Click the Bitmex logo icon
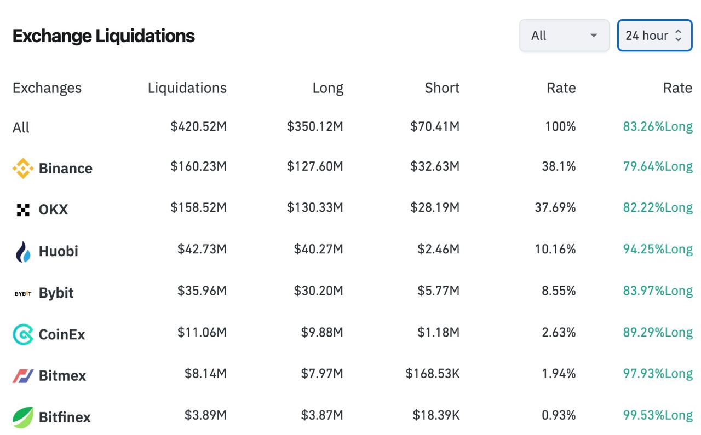Viewport: 701px width, 435px height. coord(23,376)
